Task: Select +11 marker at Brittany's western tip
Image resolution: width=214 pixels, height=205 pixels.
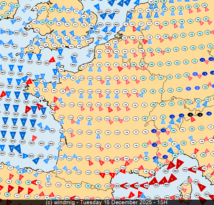Action: point(24,85)
